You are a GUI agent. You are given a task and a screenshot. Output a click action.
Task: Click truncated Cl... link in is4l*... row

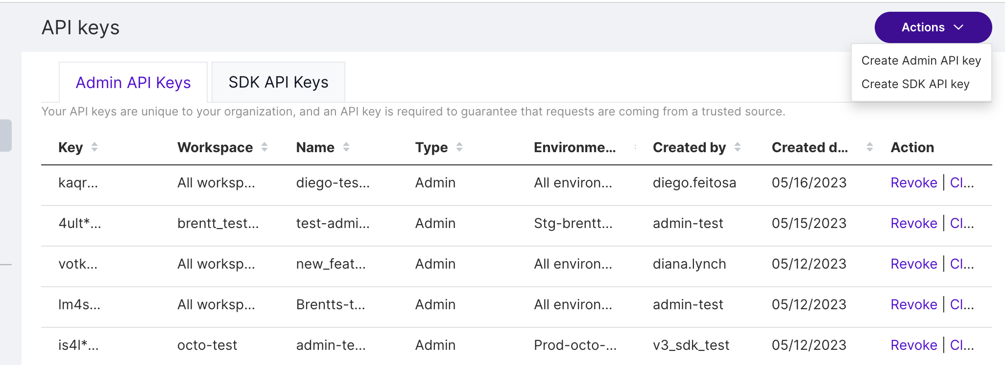[961, 345]
